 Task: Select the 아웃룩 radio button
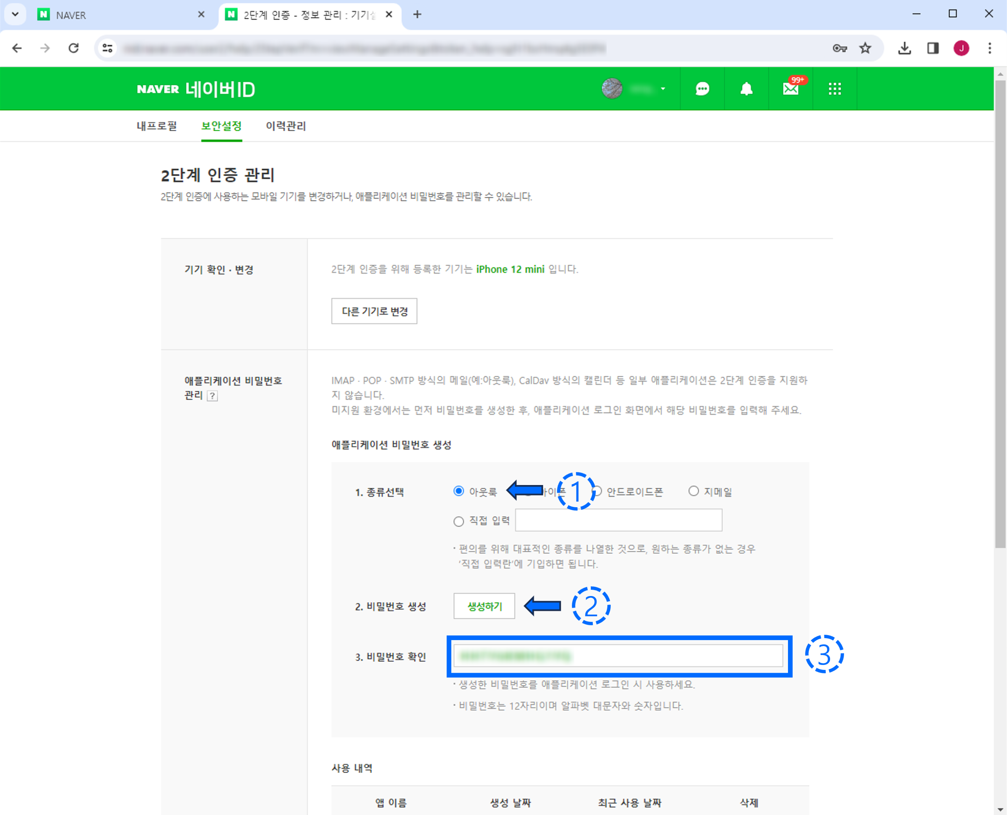459,491
